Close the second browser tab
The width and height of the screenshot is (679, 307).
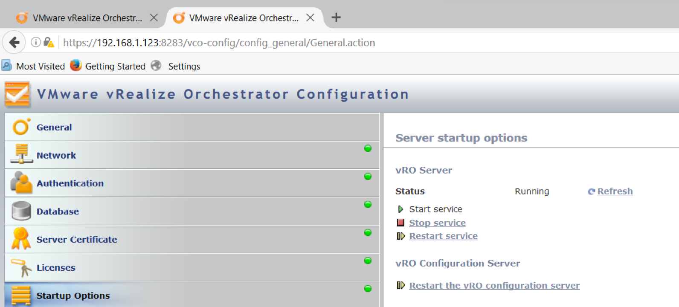(310, 17)
